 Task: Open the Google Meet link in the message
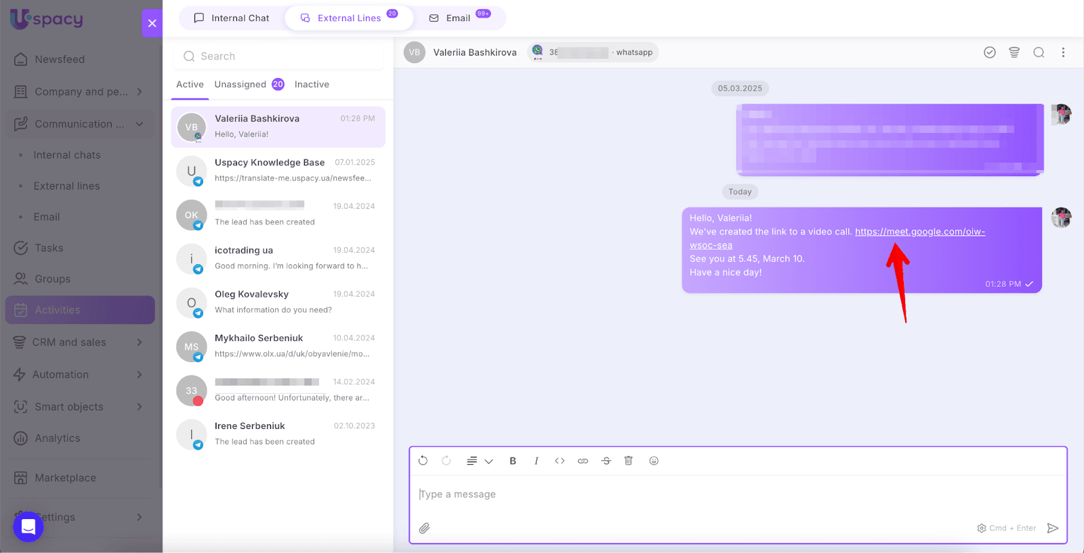coord(919,232)
